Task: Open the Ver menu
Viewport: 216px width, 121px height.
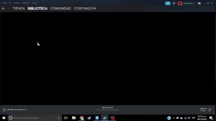Action: click(10, 3)
